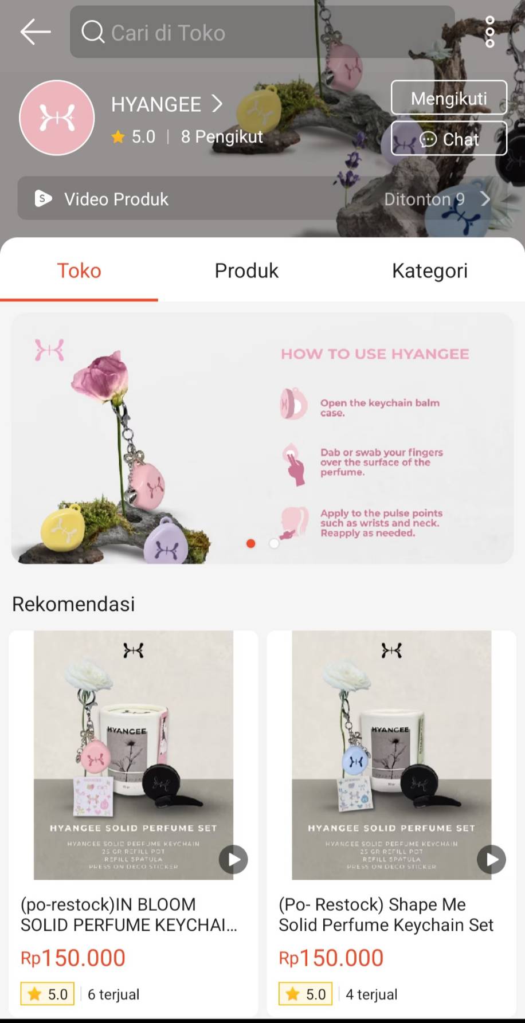Switch to the Produk tab
This screenshot has height=1023, width=525.
tap(246, 271)
